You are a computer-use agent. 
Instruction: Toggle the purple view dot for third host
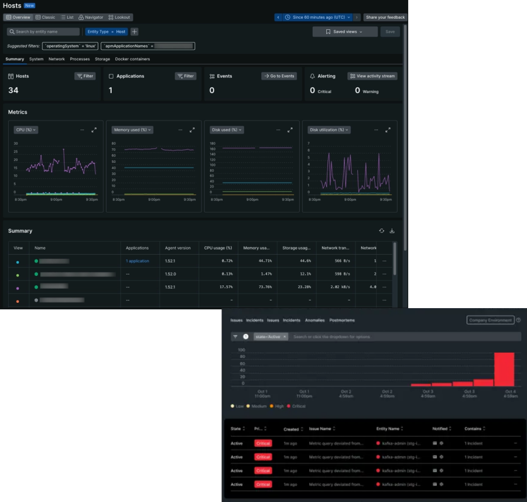tap(18, 288)
